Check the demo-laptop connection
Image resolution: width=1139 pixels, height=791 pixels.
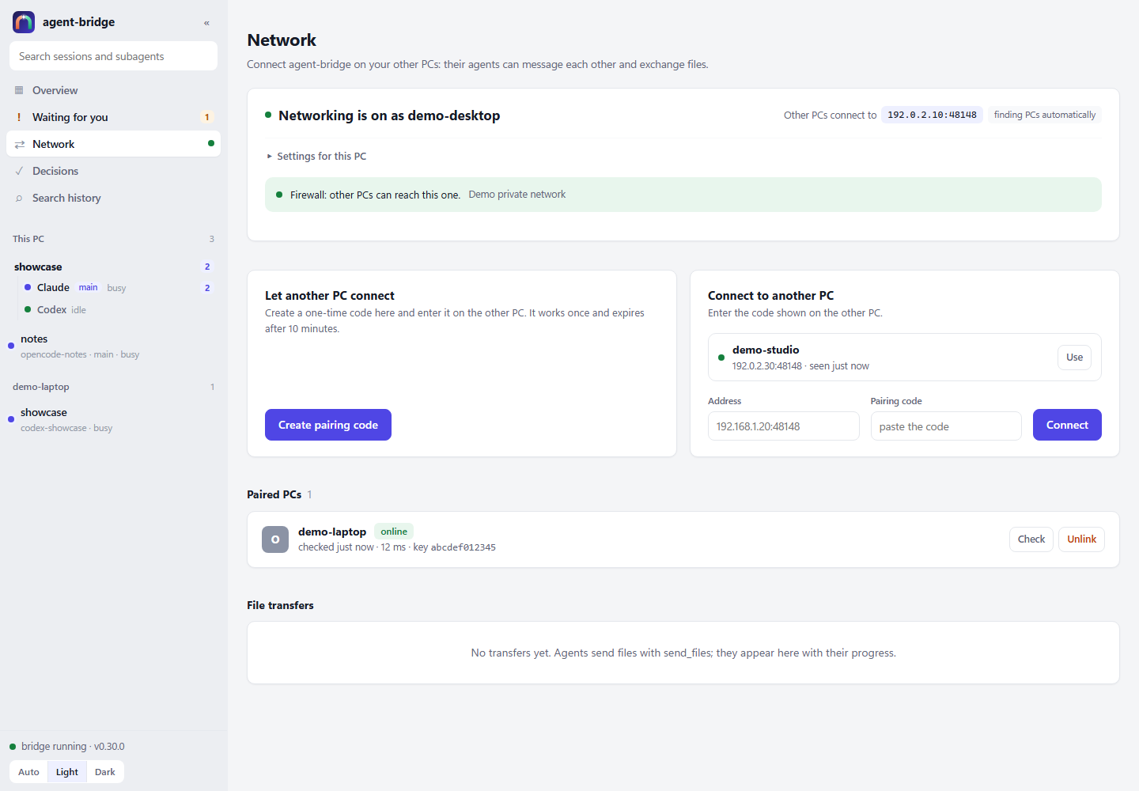(1031, 539)
